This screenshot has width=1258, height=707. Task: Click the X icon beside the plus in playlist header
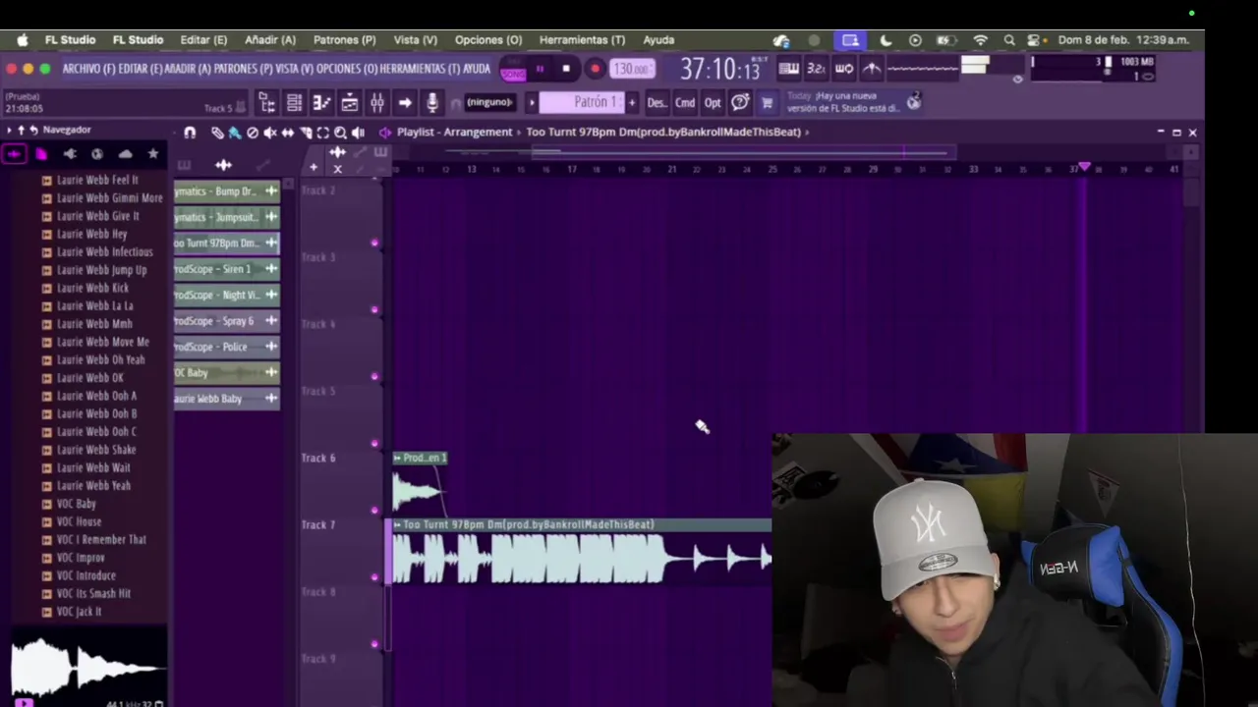[337, 169]
